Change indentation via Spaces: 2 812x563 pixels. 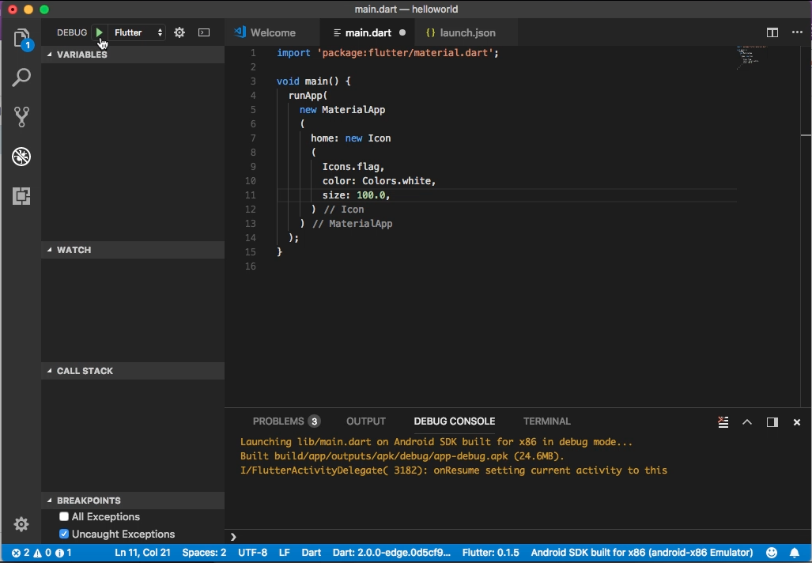tap(204, 553)
